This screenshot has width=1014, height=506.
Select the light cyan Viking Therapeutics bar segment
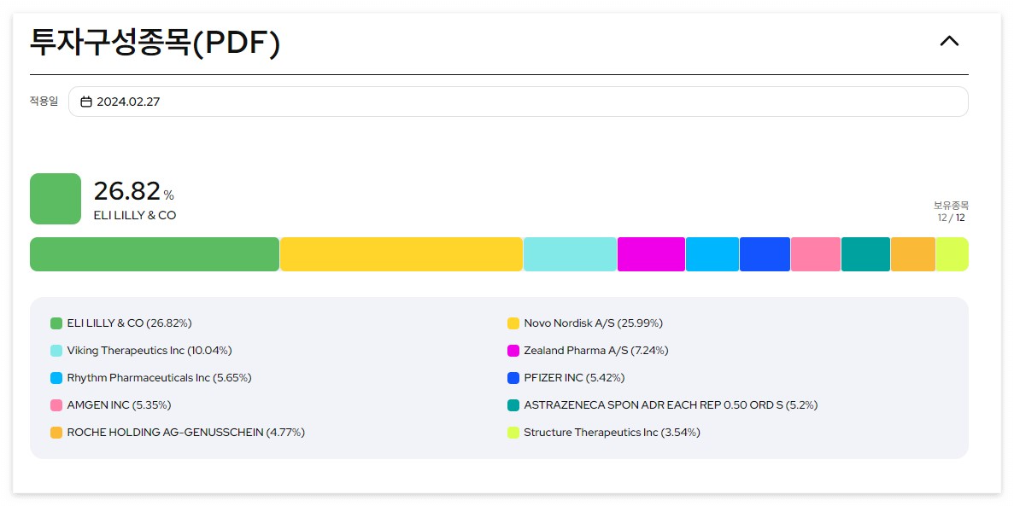point(570,254)
